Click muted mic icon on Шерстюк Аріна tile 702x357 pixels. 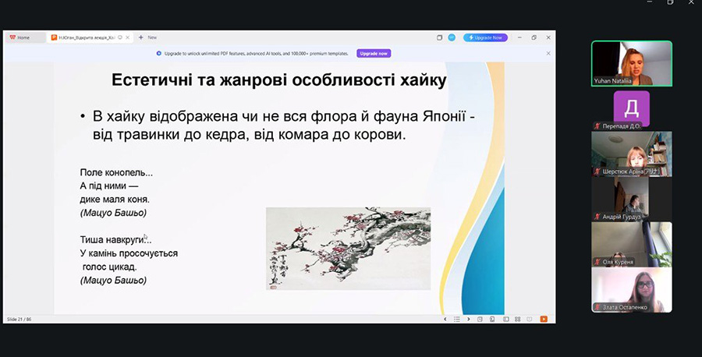coord(597,171)
